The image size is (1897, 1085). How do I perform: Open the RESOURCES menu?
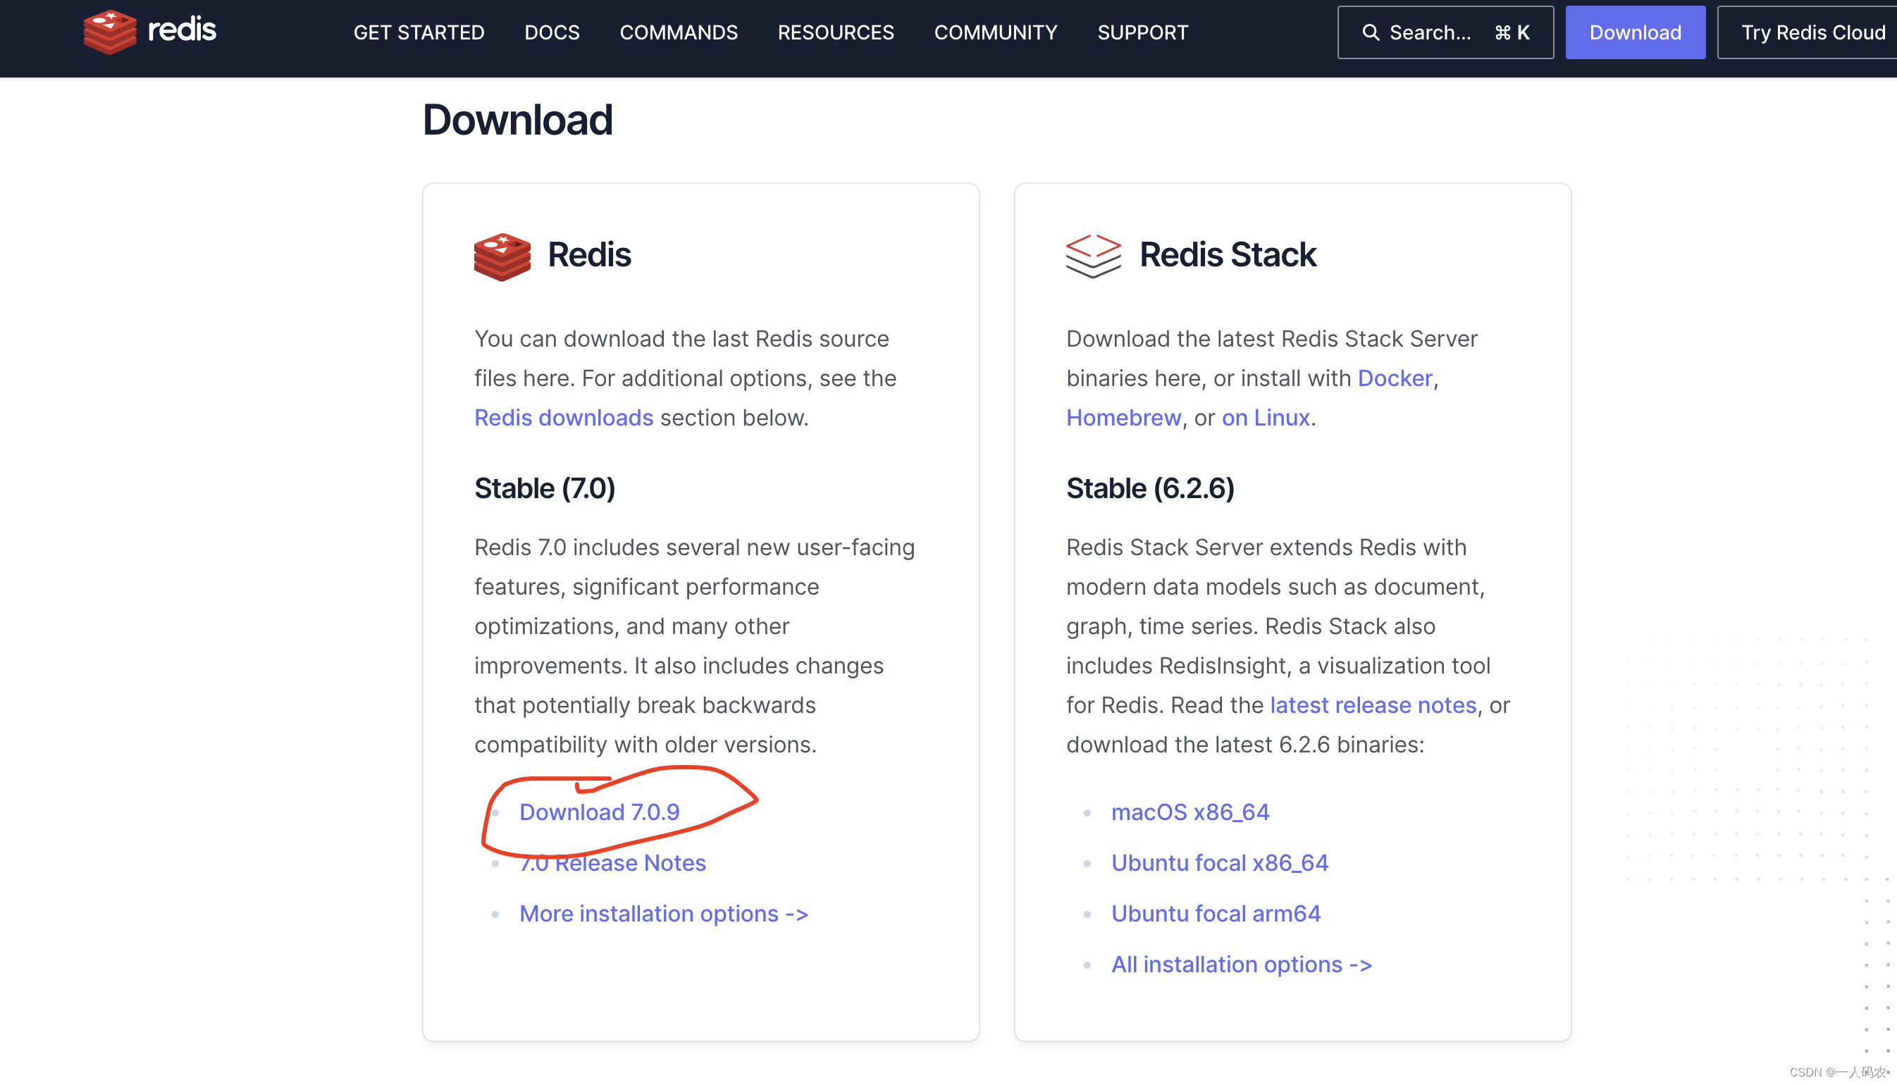click(835, 32)
